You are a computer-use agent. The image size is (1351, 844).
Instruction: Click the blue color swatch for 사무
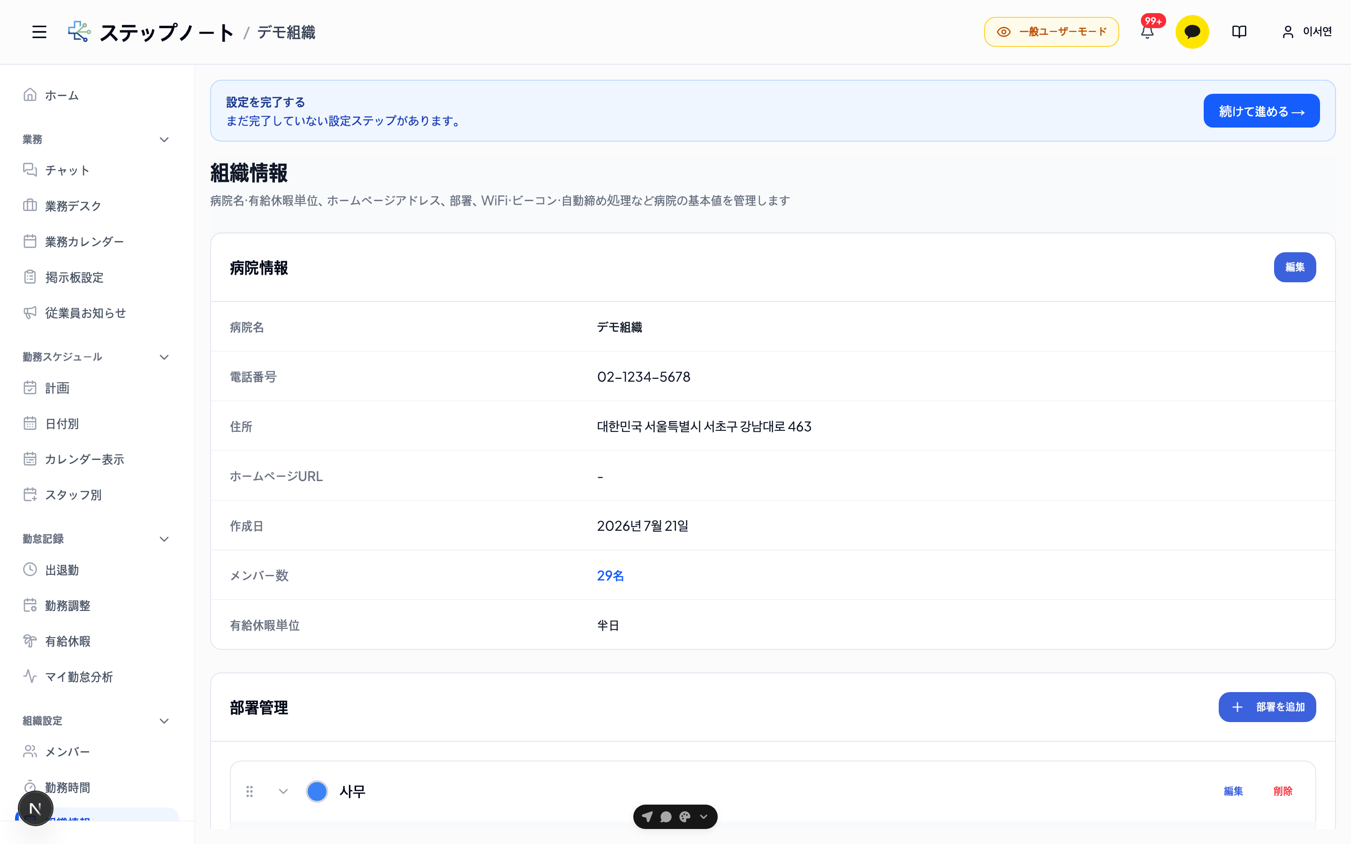pyautogui.click(x=317, y=791)
